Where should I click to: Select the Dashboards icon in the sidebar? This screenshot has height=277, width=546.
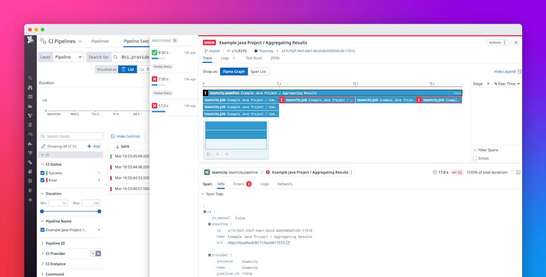[x=30, y=96]
